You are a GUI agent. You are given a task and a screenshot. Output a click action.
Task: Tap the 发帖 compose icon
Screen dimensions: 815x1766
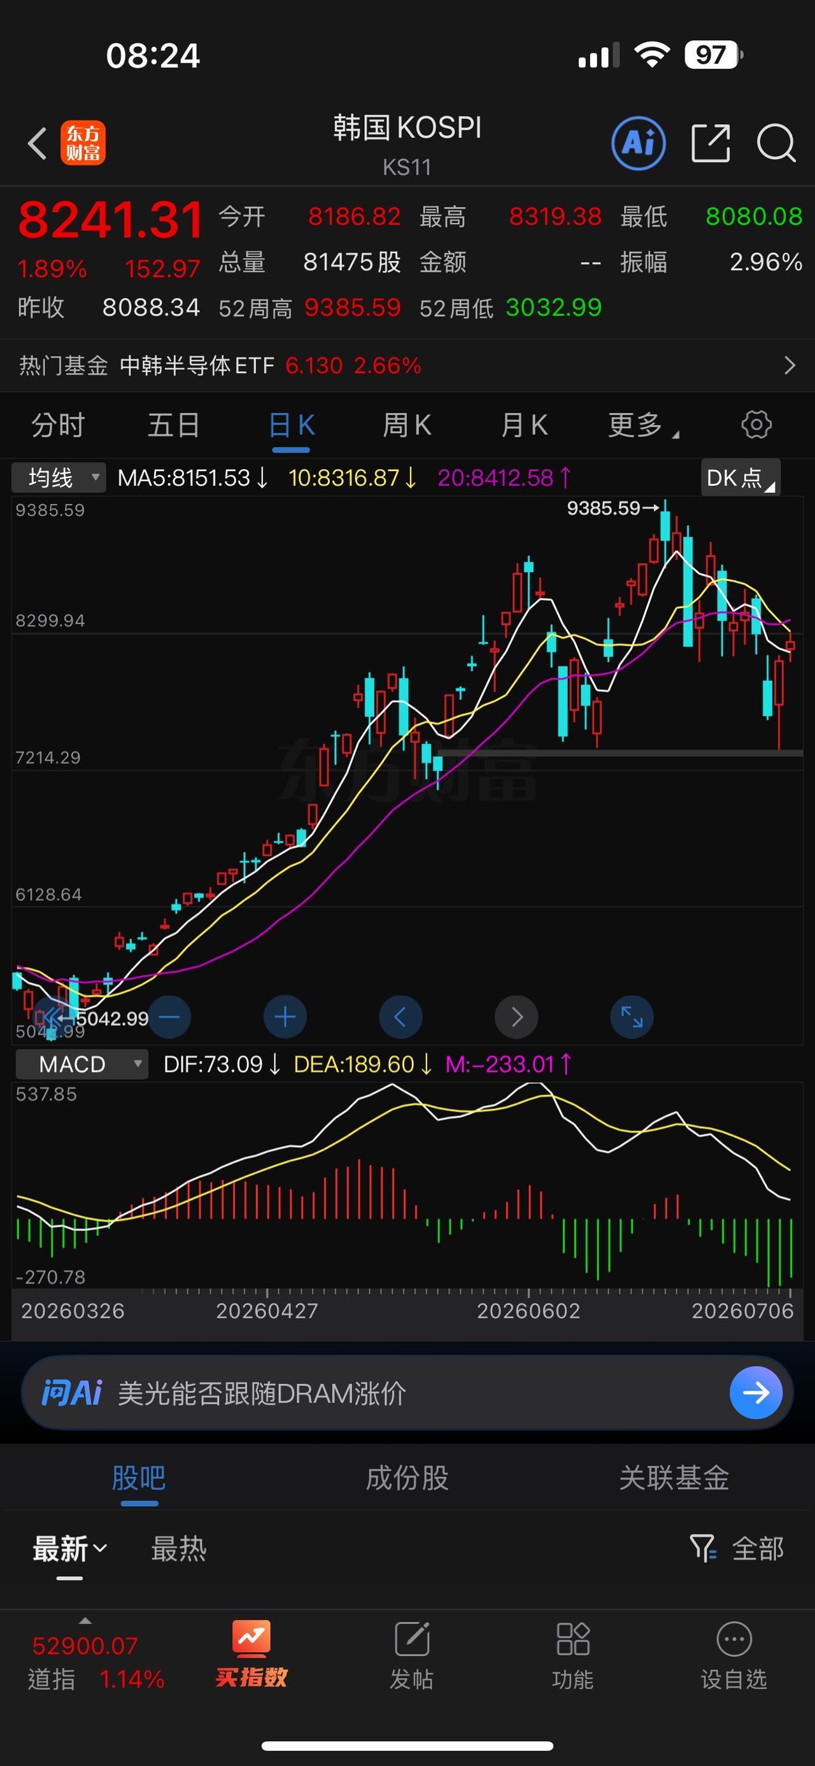[x=412, y=1639]
